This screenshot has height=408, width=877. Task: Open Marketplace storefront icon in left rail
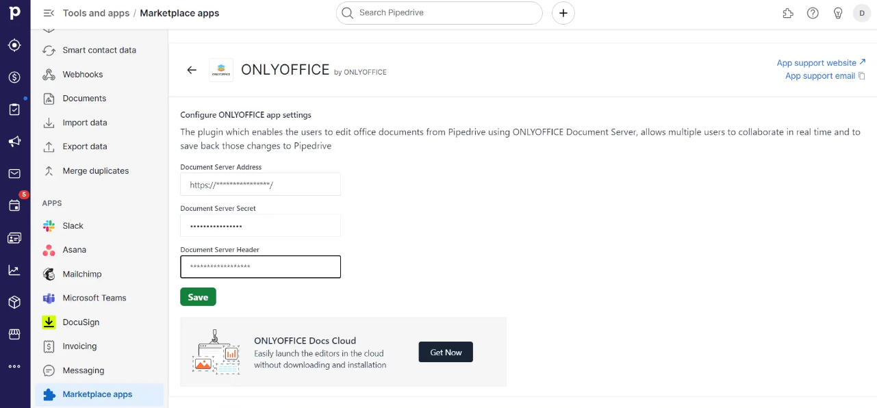(14, 334)
